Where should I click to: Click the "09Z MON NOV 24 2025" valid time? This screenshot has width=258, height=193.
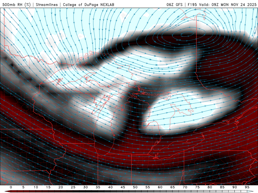(234, 5)
